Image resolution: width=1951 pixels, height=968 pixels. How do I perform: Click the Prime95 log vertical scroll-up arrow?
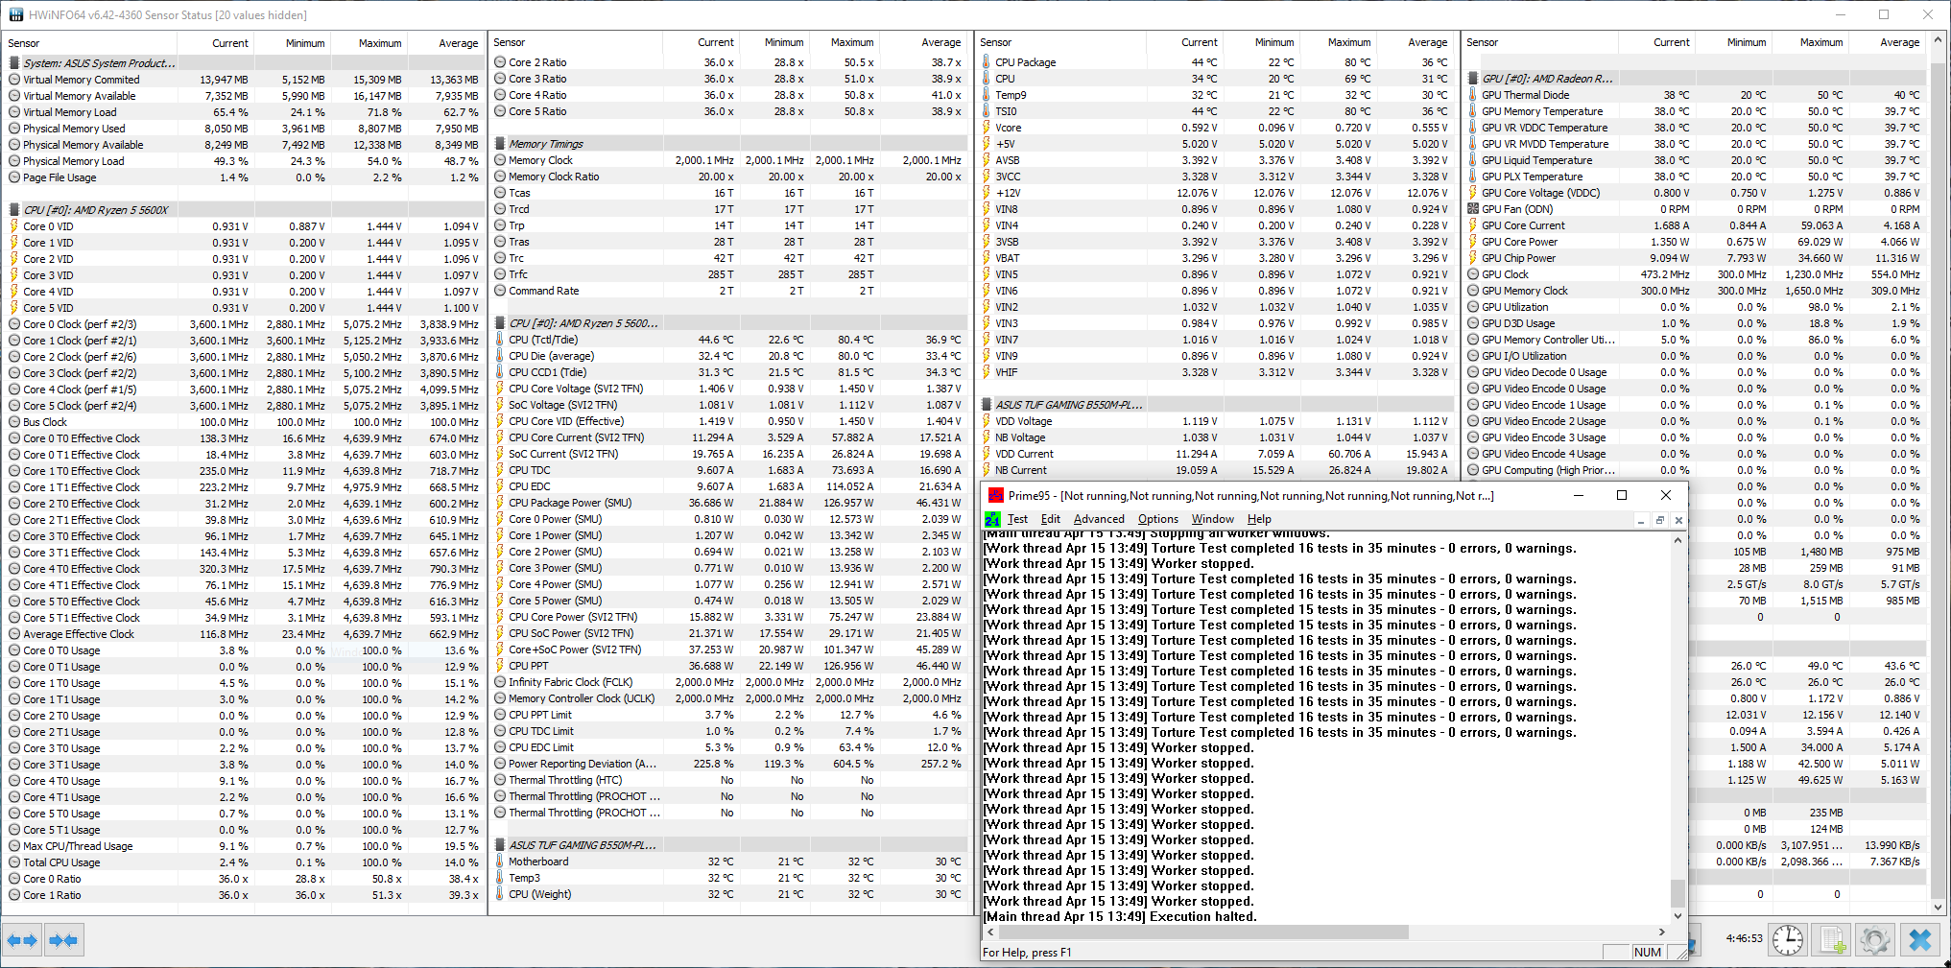coord(1677,541)
